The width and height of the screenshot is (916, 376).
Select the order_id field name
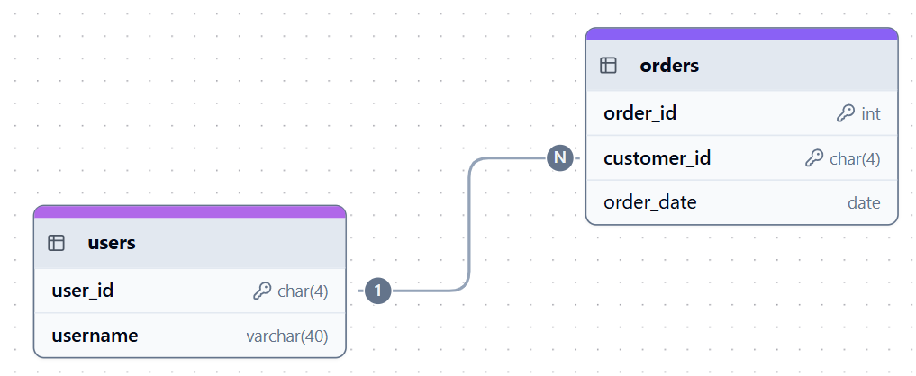coord(639,113)
